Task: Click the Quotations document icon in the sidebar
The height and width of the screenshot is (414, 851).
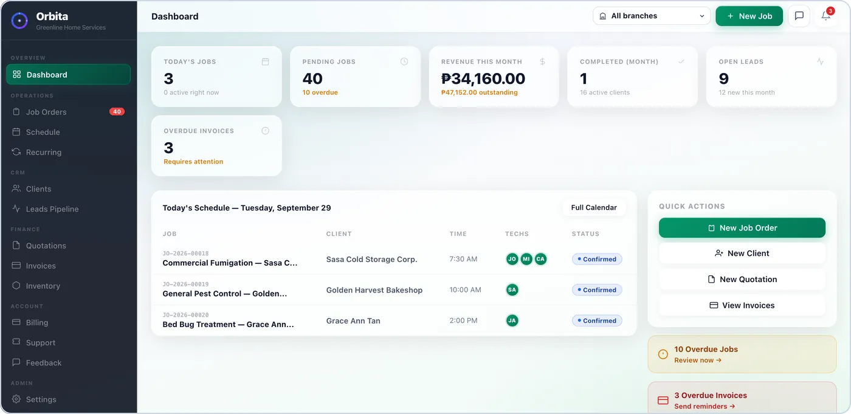Action: coord(16,246)
